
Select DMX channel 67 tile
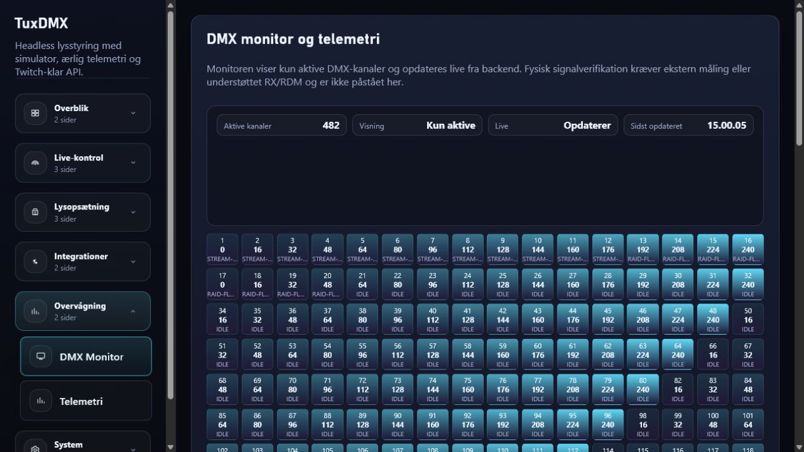(x=748, y=354)
